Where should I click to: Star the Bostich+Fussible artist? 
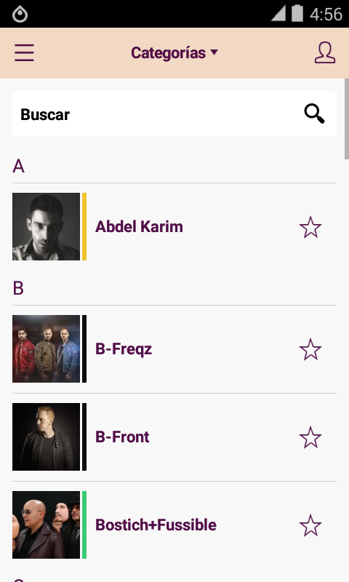click(x=310, y=525)
